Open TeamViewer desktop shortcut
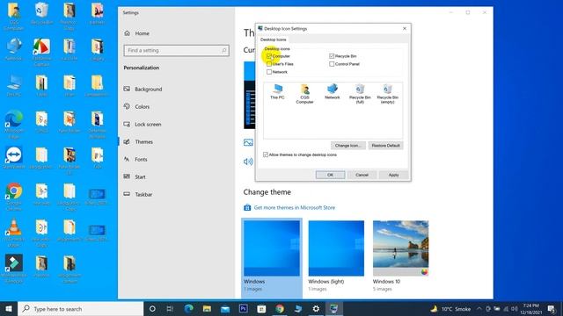 coord(14,158)
